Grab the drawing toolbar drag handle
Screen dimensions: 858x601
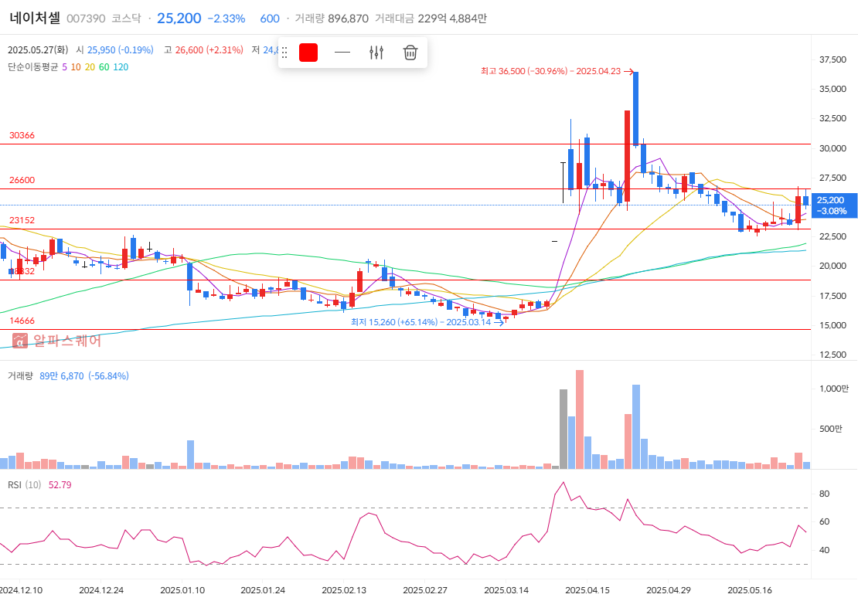[x=284, y=53]
